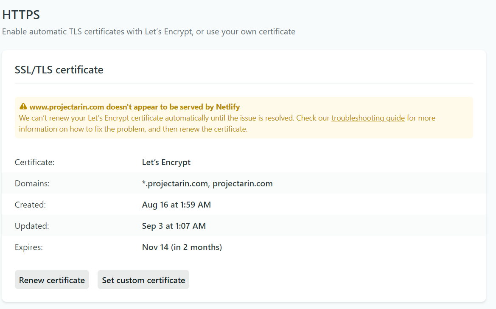Viewport: 496px width, 309px height.
Task: Open the troubleshooting guide link
Action: click(368, 118)
